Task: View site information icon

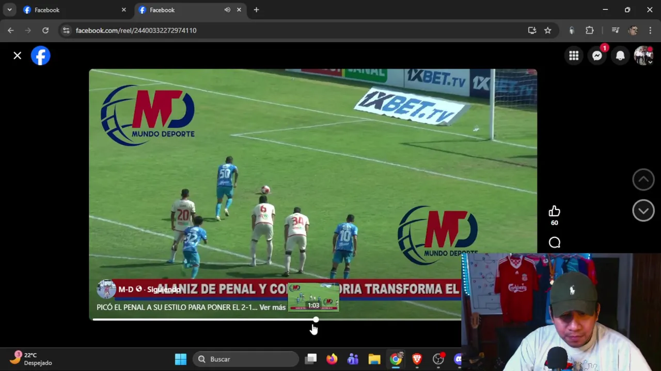Action: coord(66,30)
